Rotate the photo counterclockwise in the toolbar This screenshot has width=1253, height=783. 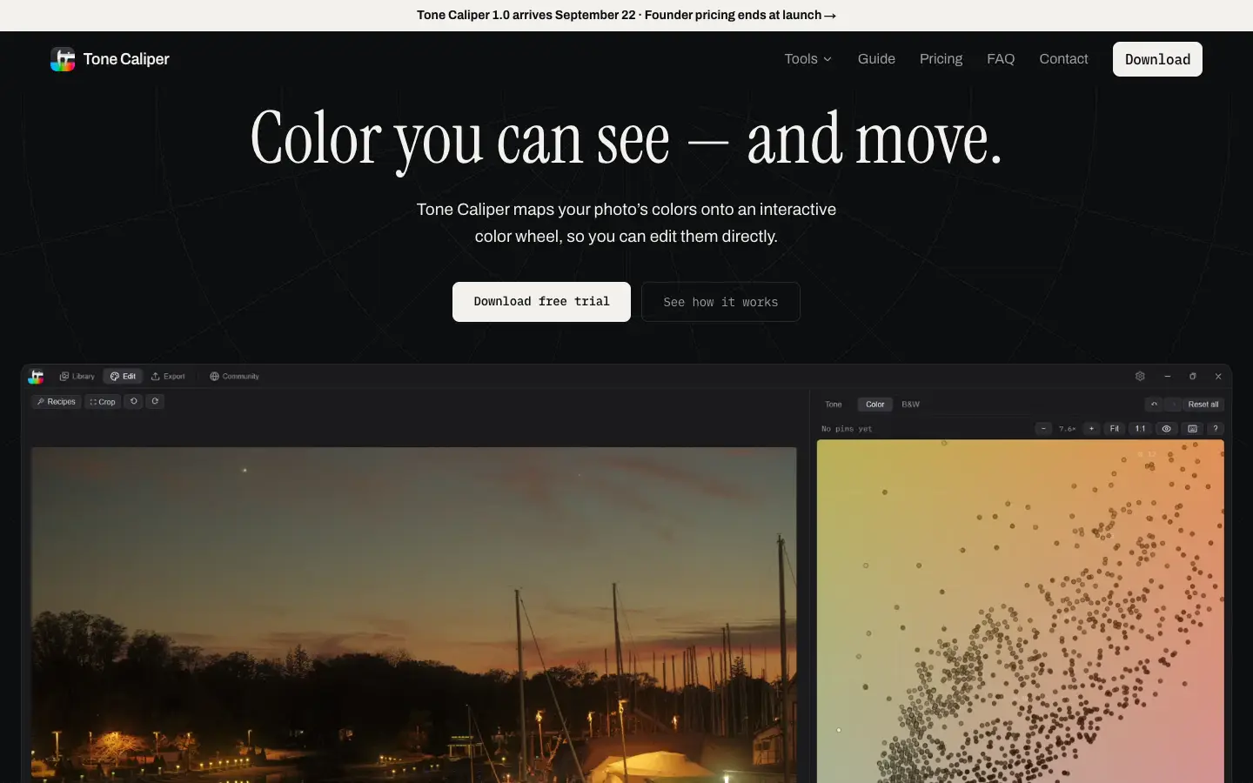134,402
